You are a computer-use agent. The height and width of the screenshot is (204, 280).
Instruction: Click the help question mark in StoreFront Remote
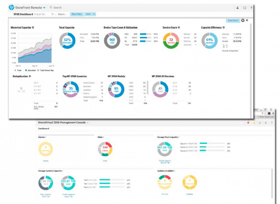[251, 8]
